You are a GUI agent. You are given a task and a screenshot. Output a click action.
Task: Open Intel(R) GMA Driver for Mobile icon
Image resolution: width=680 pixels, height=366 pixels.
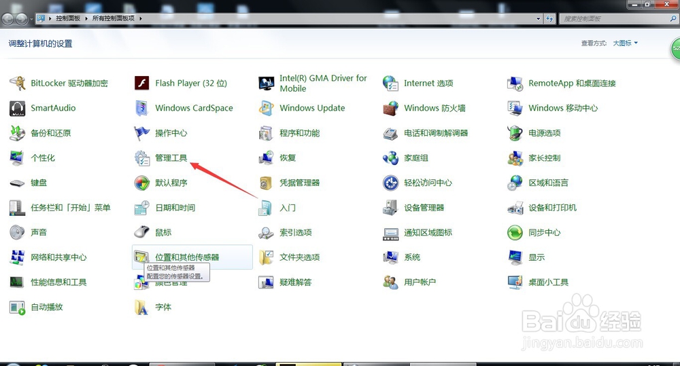(267, 83)
